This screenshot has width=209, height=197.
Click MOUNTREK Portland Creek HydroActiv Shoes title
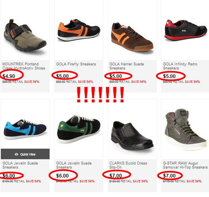click(24, 66)
